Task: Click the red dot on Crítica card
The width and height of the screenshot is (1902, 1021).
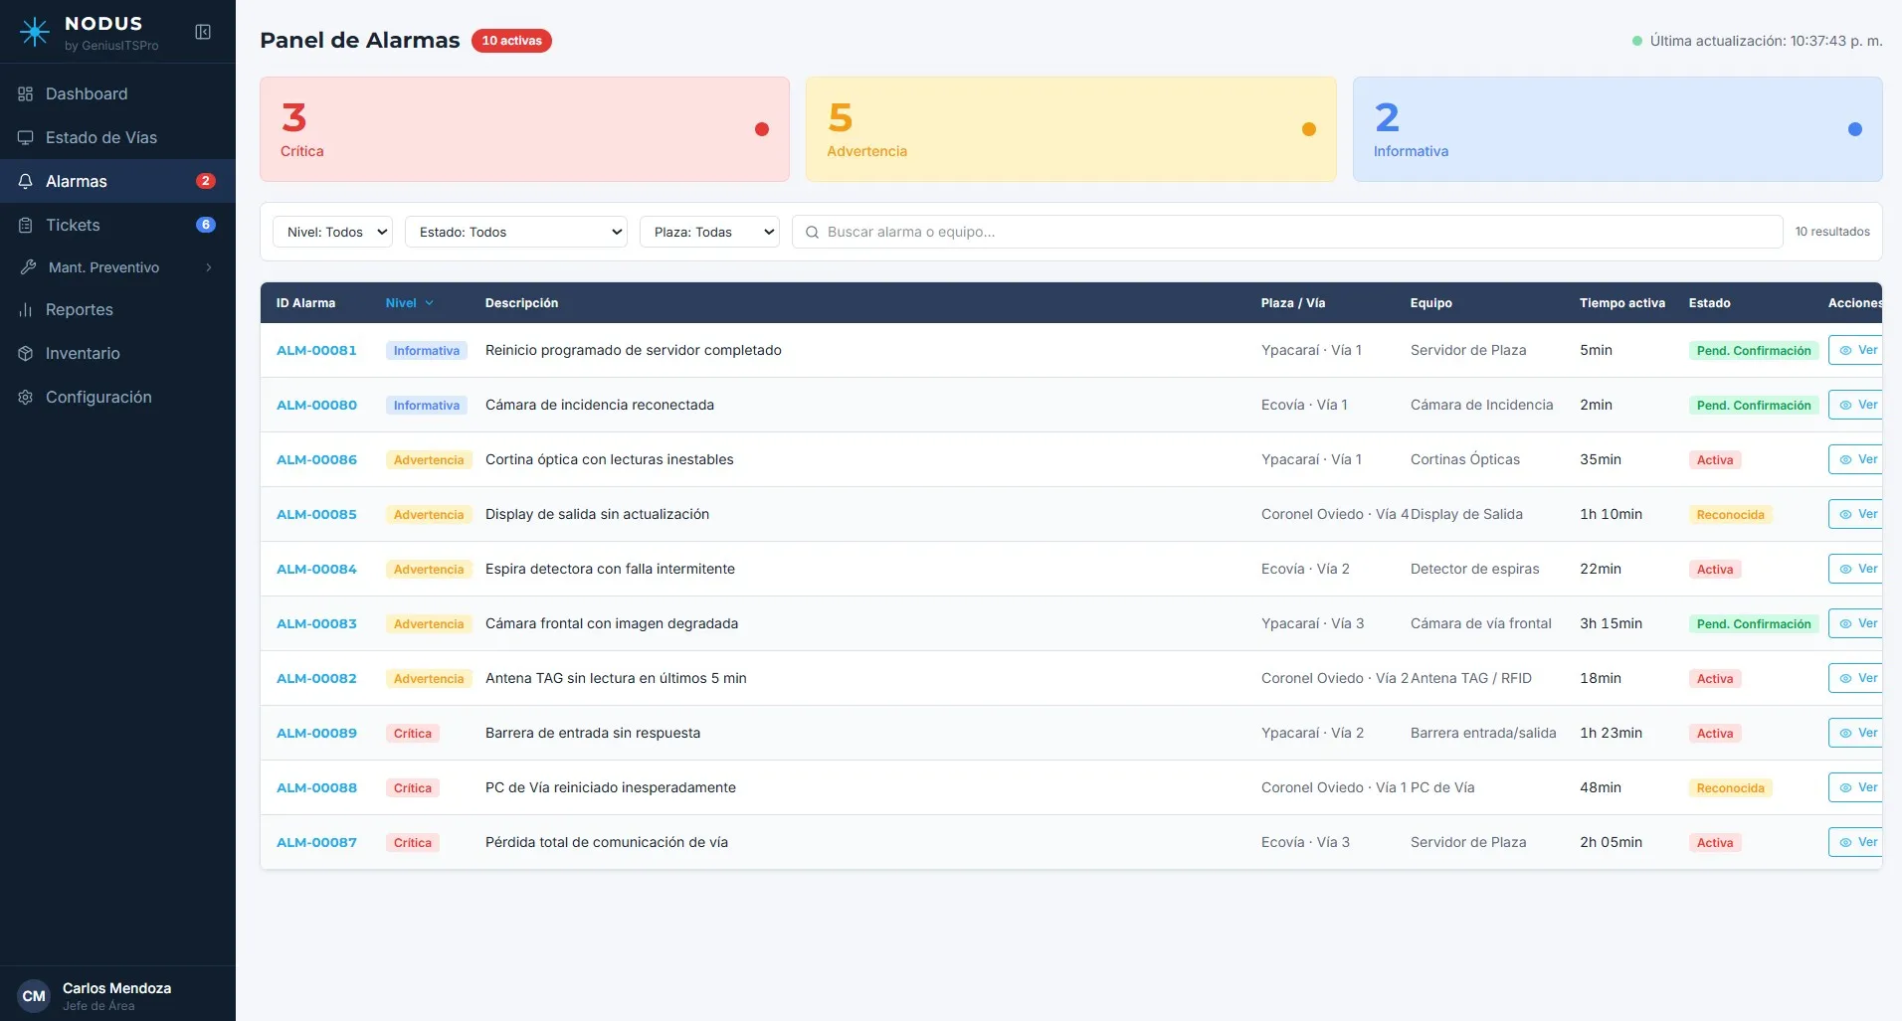Action: click(x=762, y=129)
